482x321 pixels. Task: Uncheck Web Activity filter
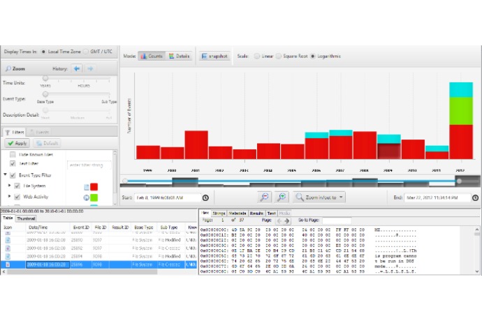[x=17, y=197]
